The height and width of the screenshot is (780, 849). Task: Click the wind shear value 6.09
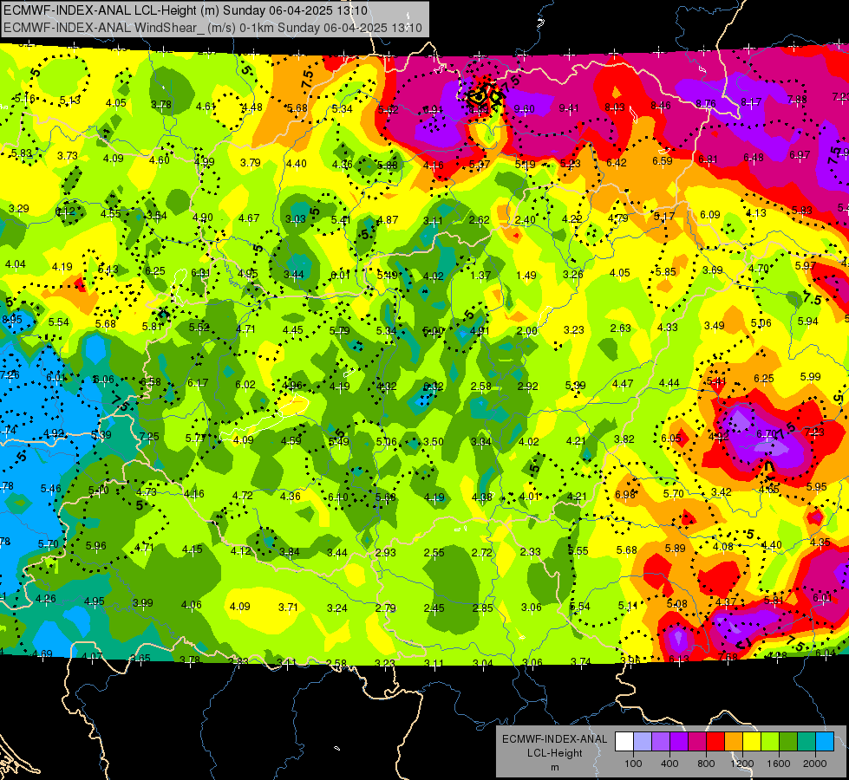coord(710,215)
